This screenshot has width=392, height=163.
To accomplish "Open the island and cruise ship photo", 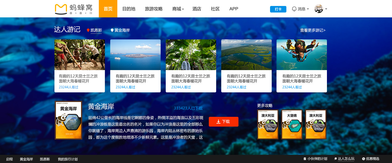I will click(135, 55).
